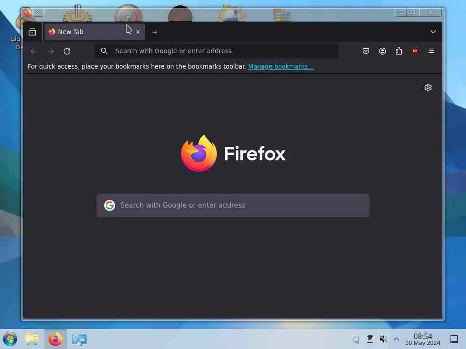Open the Start menu on taskbar
This screenshot has height=349, width=466.
10,339
